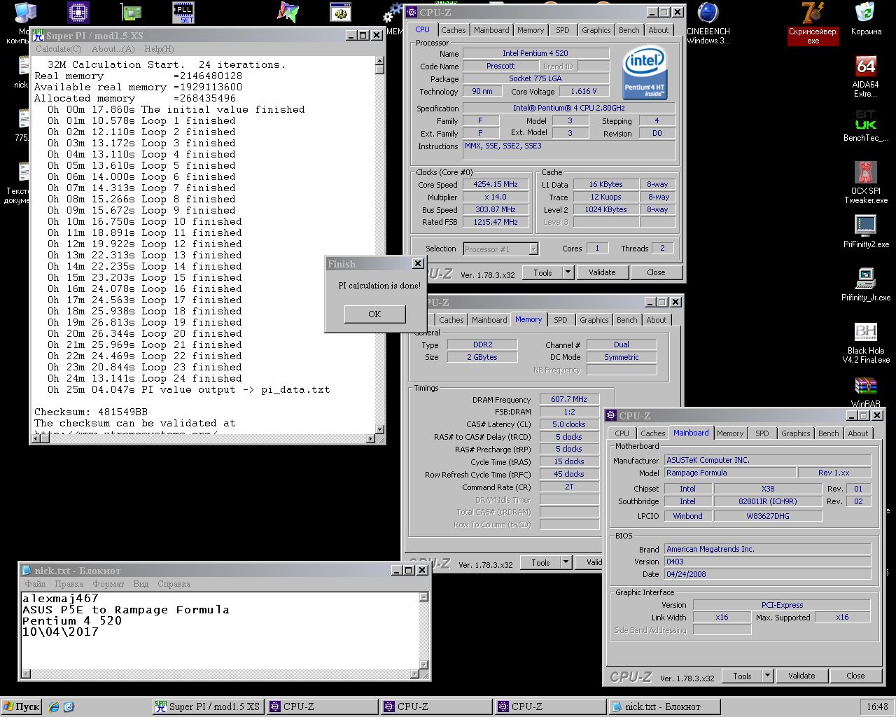Click Close button in CPU-Z Mainboard window

(x=855, y=676)
